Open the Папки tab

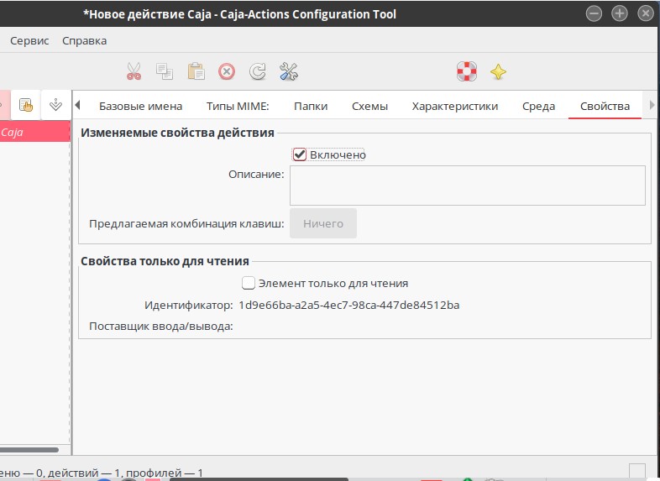(x=311, y=106)
